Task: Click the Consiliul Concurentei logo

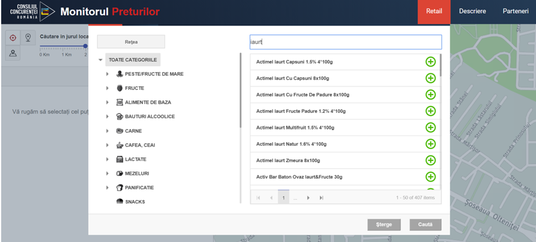Action: point(28,12)
